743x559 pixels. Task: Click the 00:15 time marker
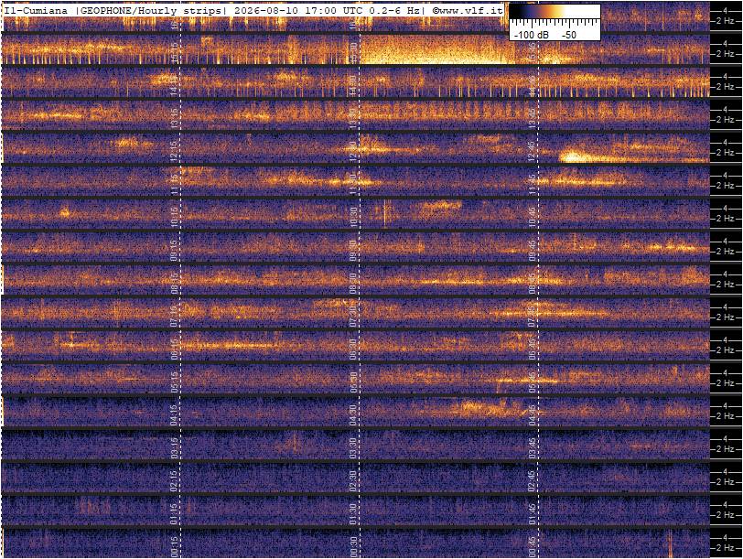175,547
